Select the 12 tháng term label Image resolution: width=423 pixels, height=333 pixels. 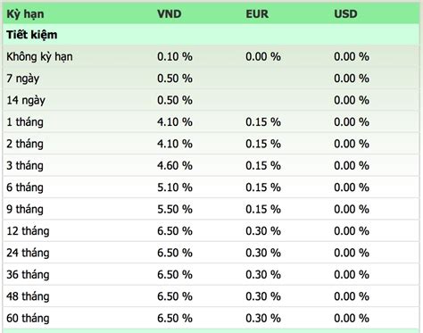pos(28,231)
